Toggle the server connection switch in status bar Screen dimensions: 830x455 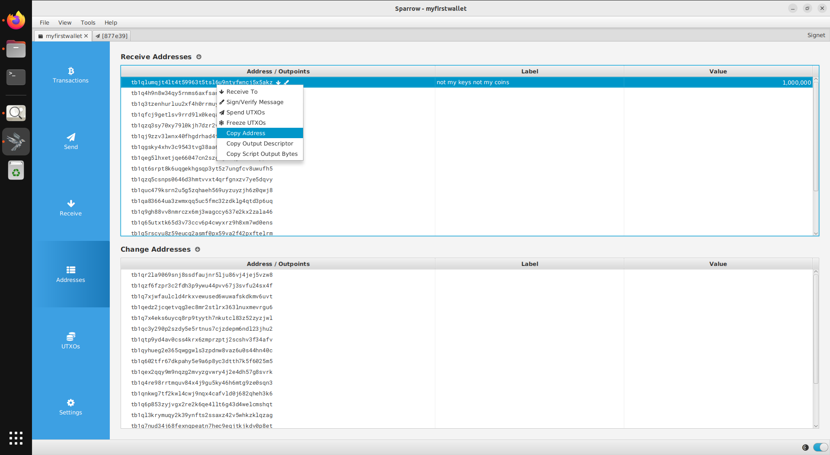[x=820, y=447]
